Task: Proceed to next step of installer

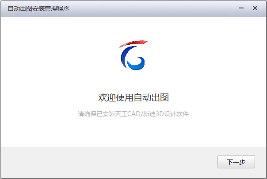Action: point(236,162)
